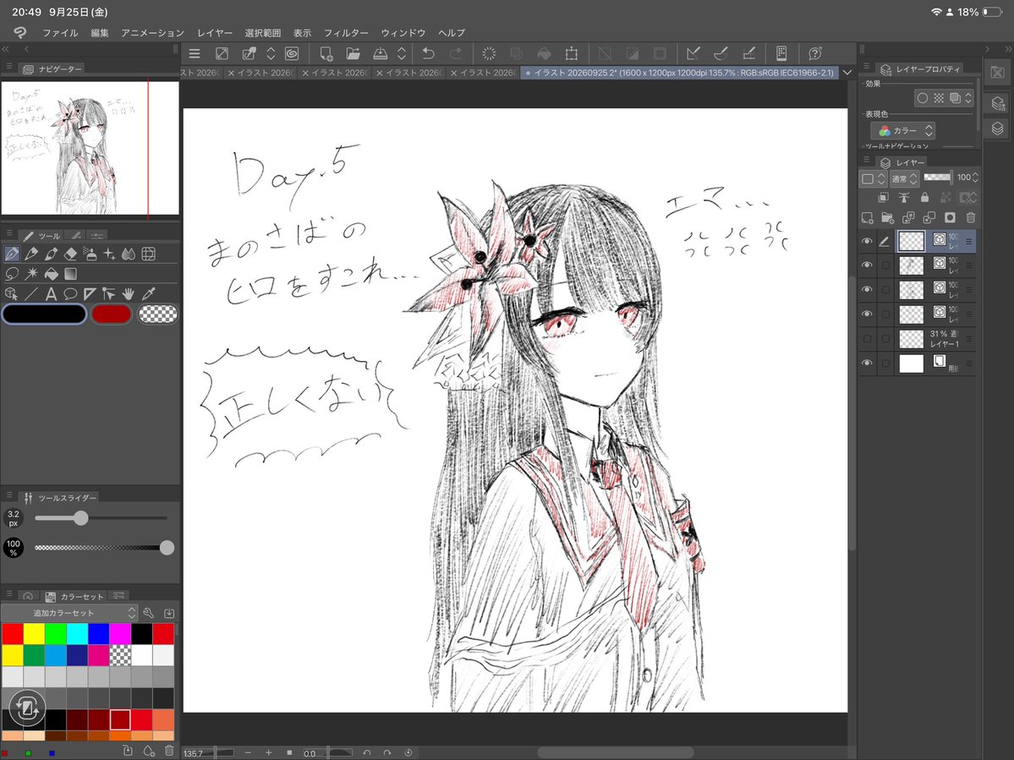Select the black main drawing color swatch
Viewport: 1014px width, 760px height.
point(44,314)
